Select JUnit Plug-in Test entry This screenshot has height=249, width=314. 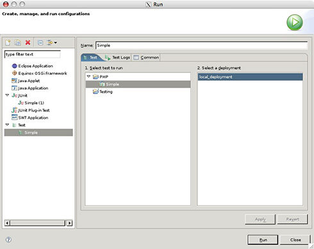click(x=34, y=110)
